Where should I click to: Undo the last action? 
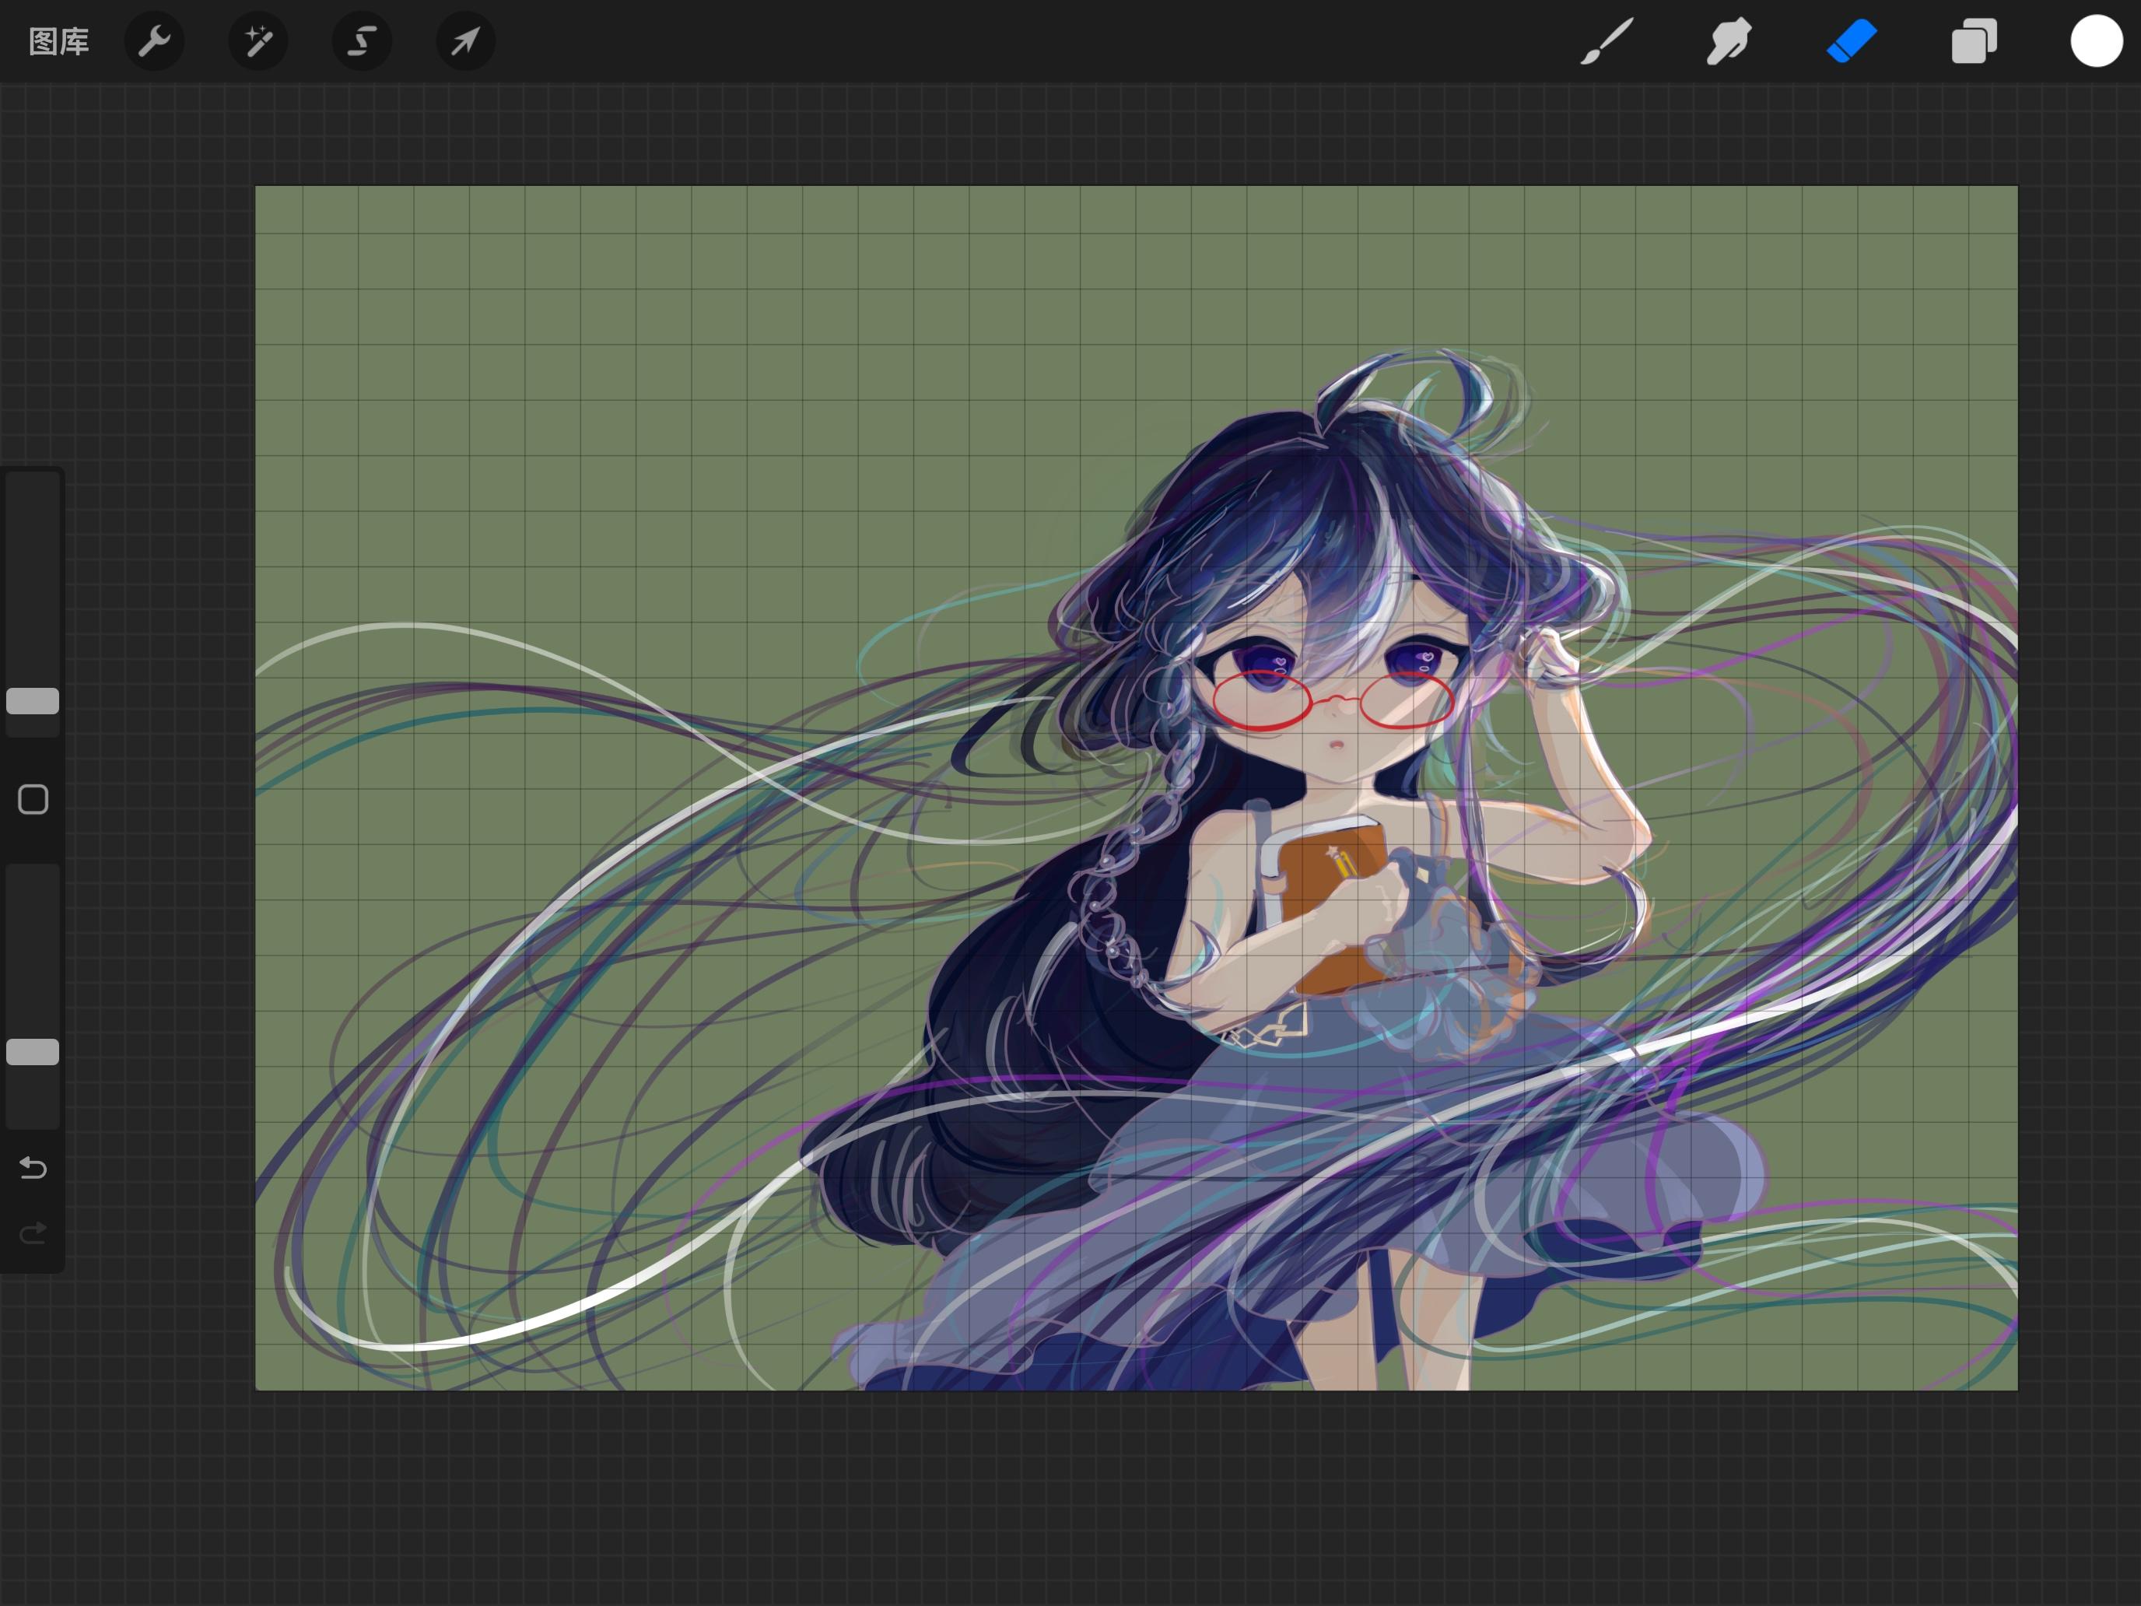pyautogui.click(x=33, y=1169)
